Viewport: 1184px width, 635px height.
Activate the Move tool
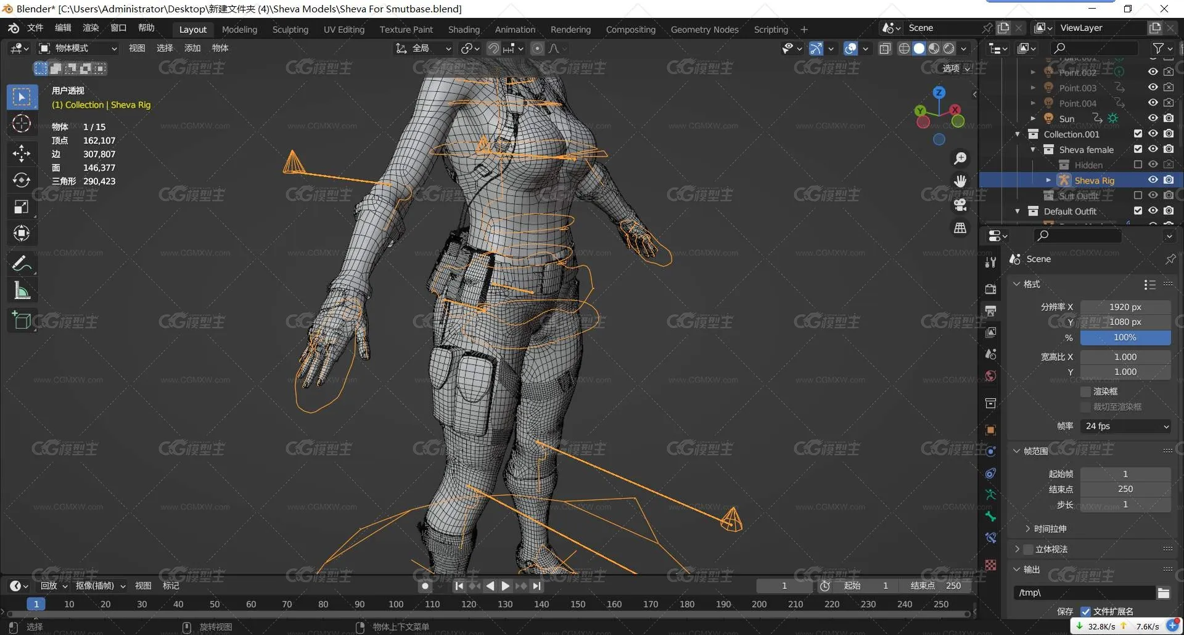22,154
